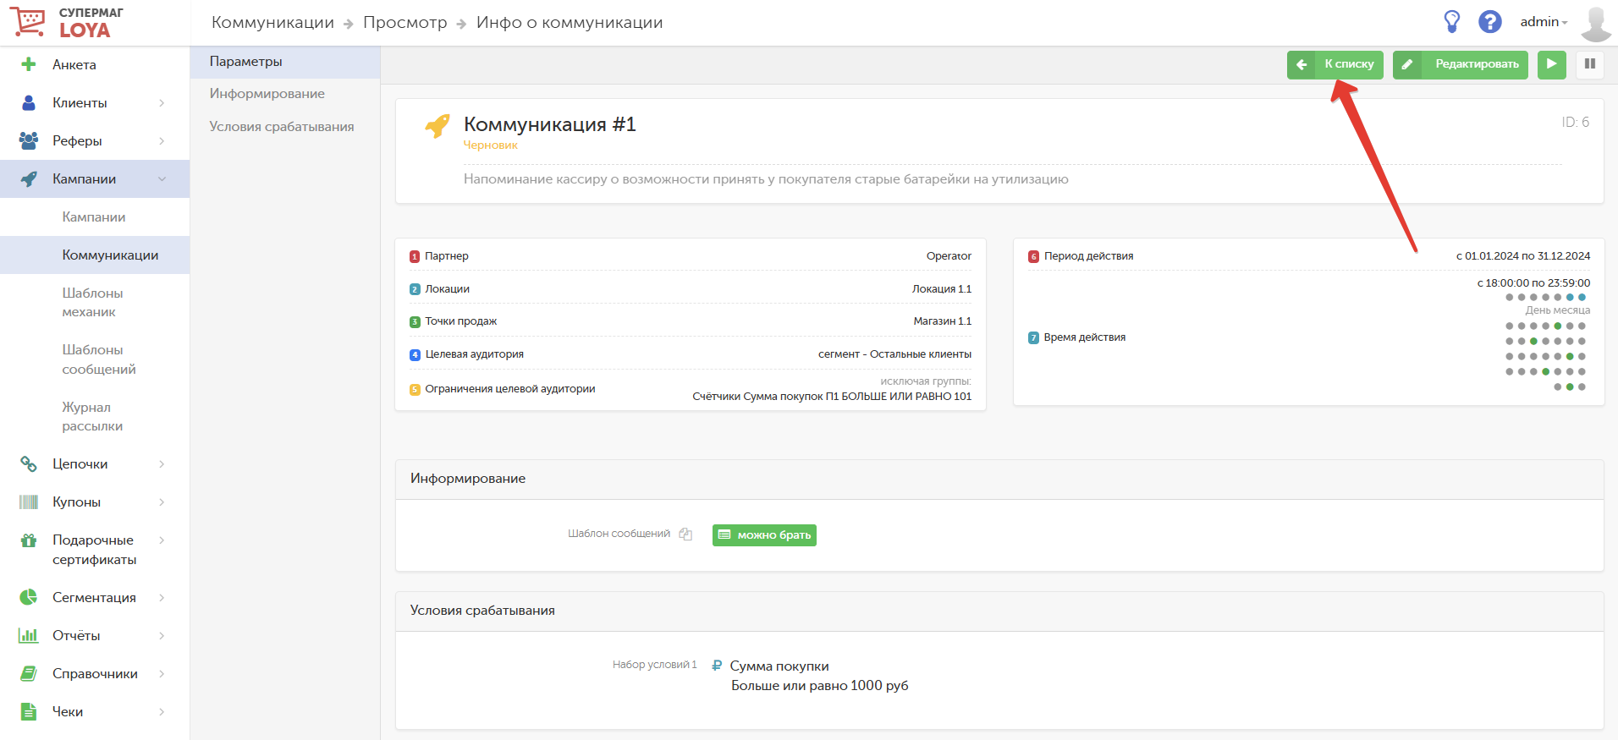Click the Справочники book icon

29,673
